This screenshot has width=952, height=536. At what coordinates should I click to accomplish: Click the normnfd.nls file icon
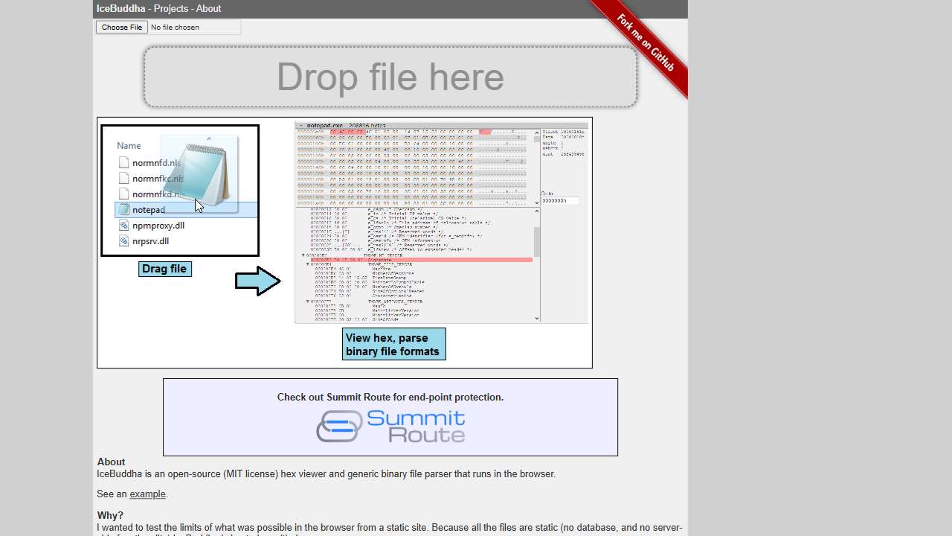(x=123, y=162)
